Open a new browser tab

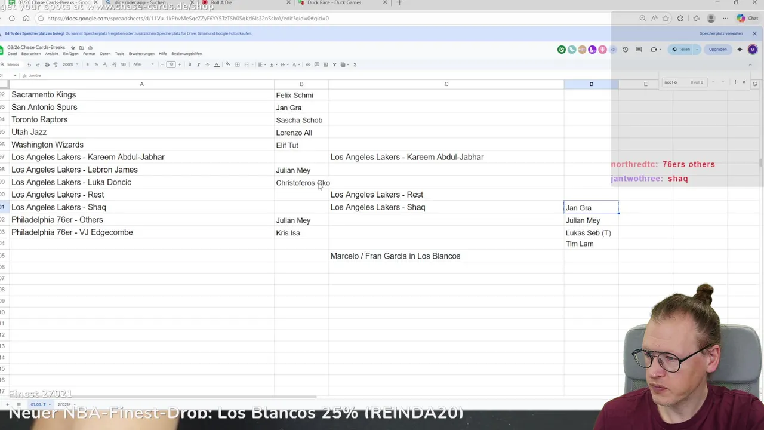(399, 3)
